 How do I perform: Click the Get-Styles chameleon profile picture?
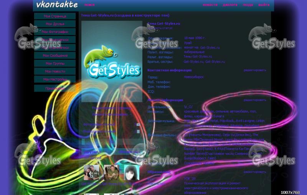click(x=112, y=61)
